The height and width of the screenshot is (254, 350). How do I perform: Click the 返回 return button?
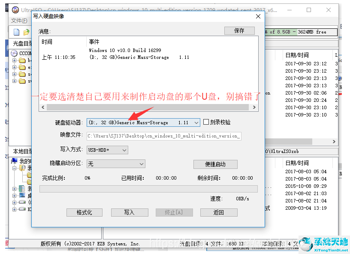click(x=218, y=212)
